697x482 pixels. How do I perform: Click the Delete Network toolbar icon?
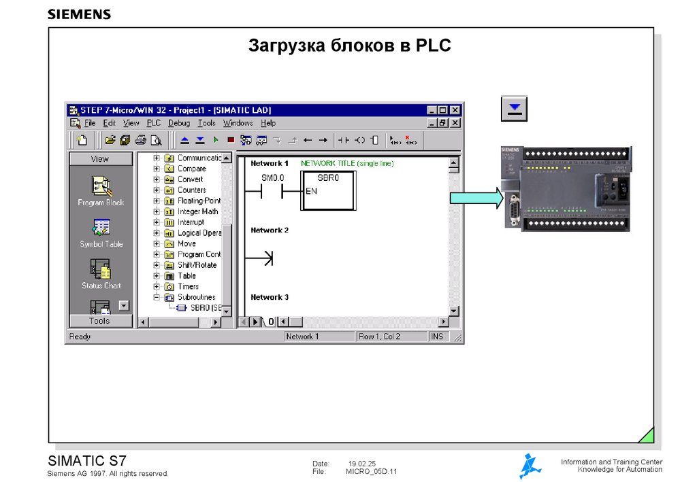[x=410, y=140]
